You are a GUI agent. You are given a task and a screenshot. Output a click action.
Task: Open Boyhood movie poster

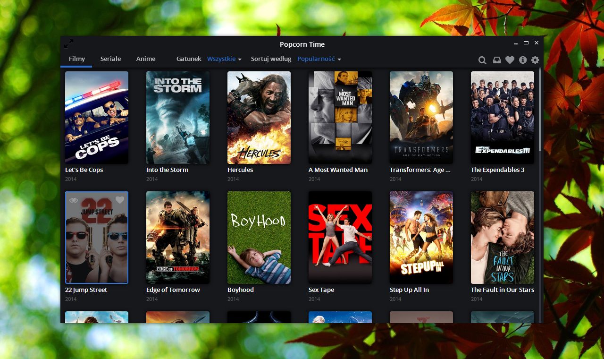(259, 238)
